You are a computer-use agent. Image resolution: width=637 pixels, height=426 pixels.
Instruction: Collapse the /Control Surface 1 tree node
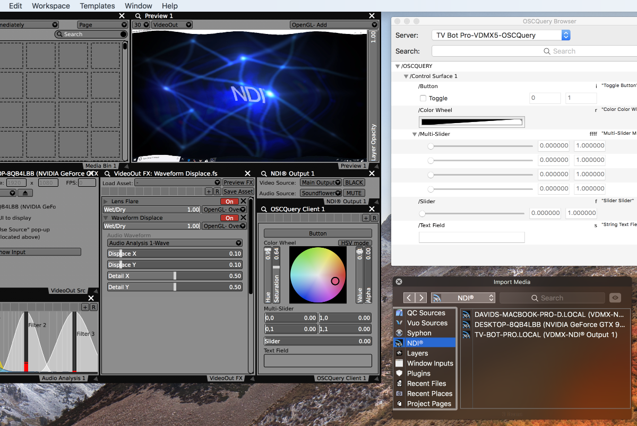pos(406,76)
